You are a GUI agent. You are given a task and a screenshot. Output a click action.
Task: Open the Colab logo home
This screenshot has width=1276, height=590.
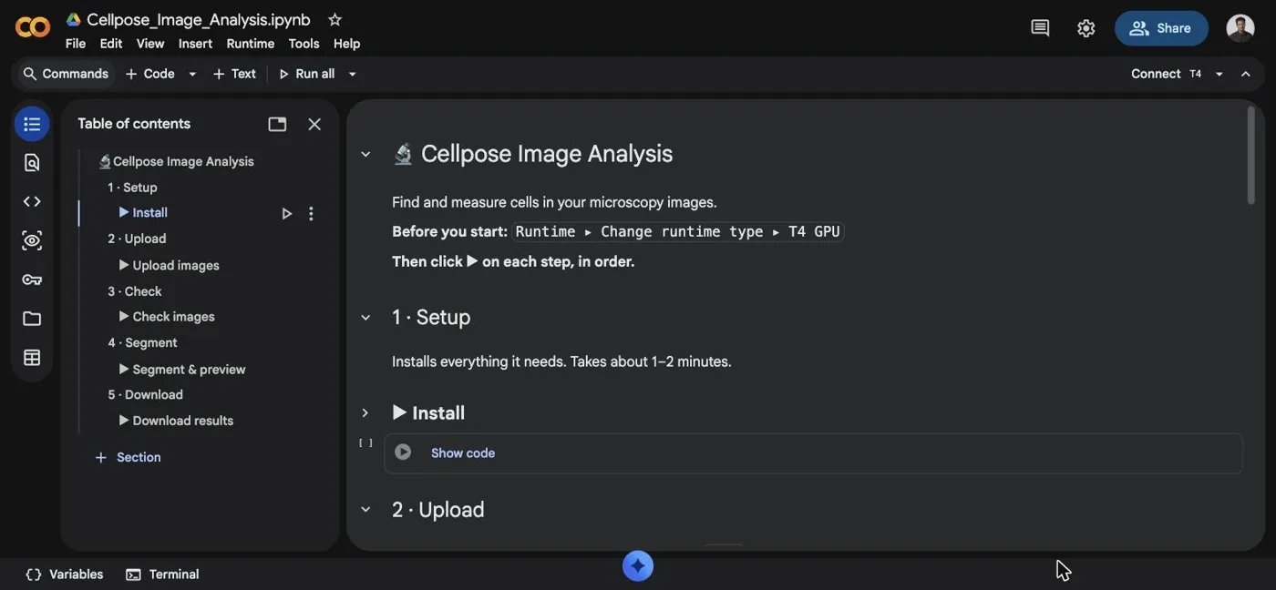33,27
